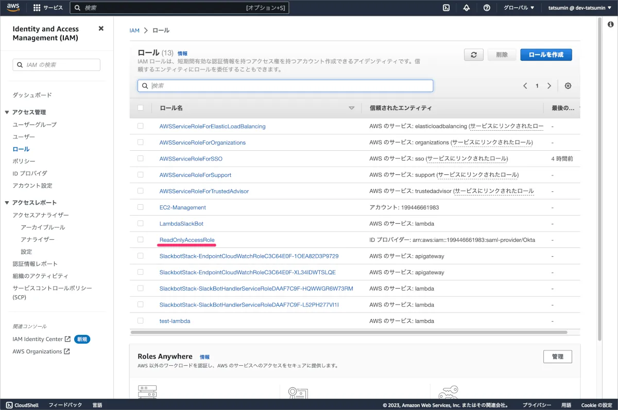
Task: Collapse the アクセスレポート section
Action: tap(7, 203)
